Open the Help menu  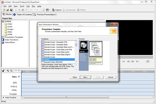[39, 6]
